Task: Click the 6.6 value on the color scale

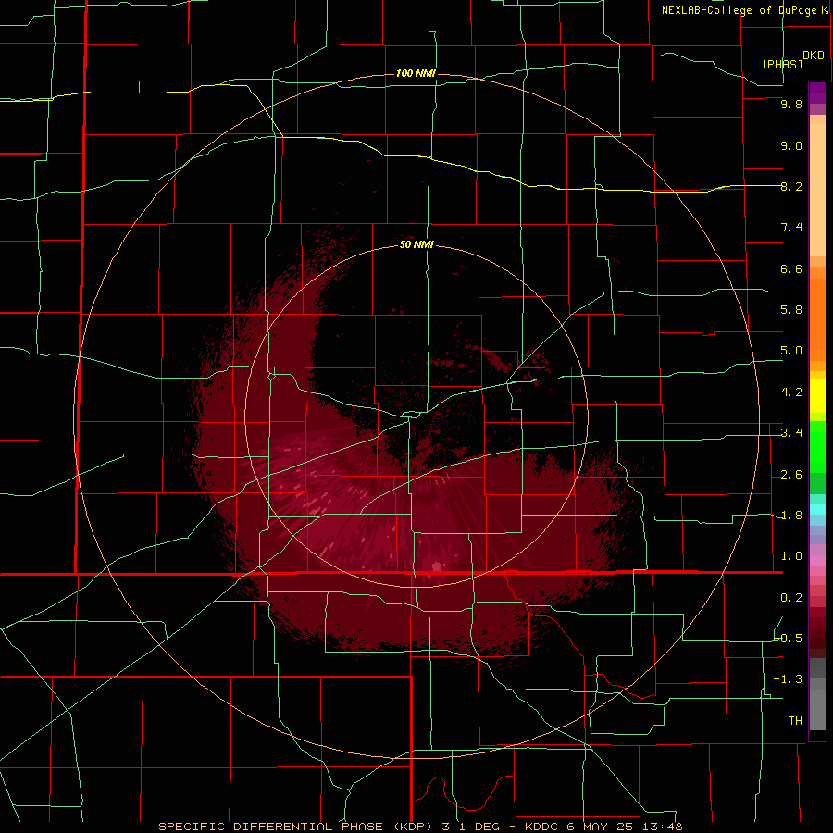Action: click(791, 268)
